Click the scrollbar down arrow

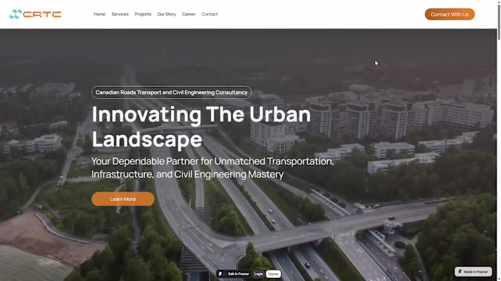(x=498, y=279)
